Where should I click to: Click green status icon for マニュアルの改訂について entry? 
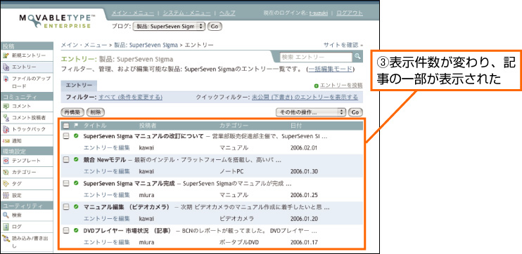point(75,135)
